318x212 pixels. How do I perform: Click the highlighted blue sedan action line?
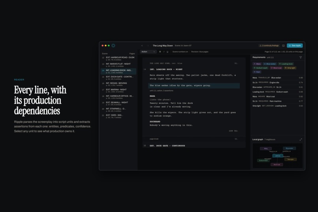[194, 85]
